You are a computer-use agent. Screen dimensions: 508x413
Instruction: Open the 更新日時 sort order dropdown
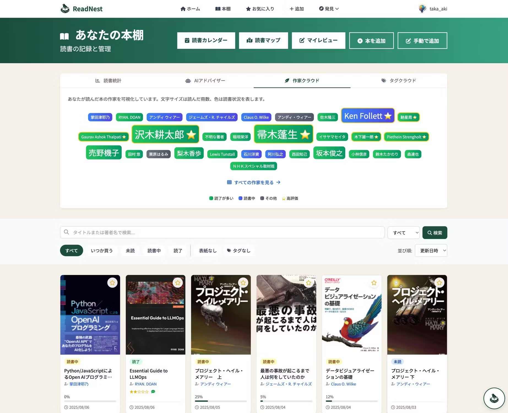point(431,251)
